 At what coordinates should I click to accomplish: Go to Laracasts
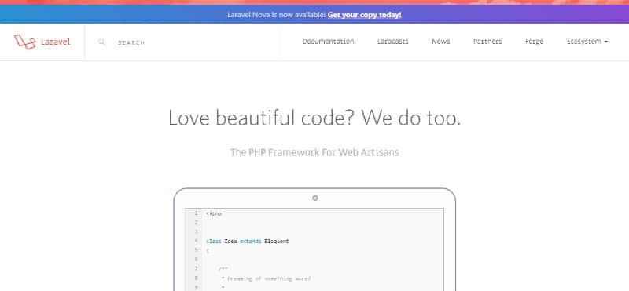[392, 42]
